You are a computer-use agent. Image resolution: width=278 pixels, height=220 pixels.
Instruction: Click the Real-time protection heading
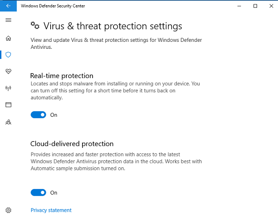pos(62,76)
